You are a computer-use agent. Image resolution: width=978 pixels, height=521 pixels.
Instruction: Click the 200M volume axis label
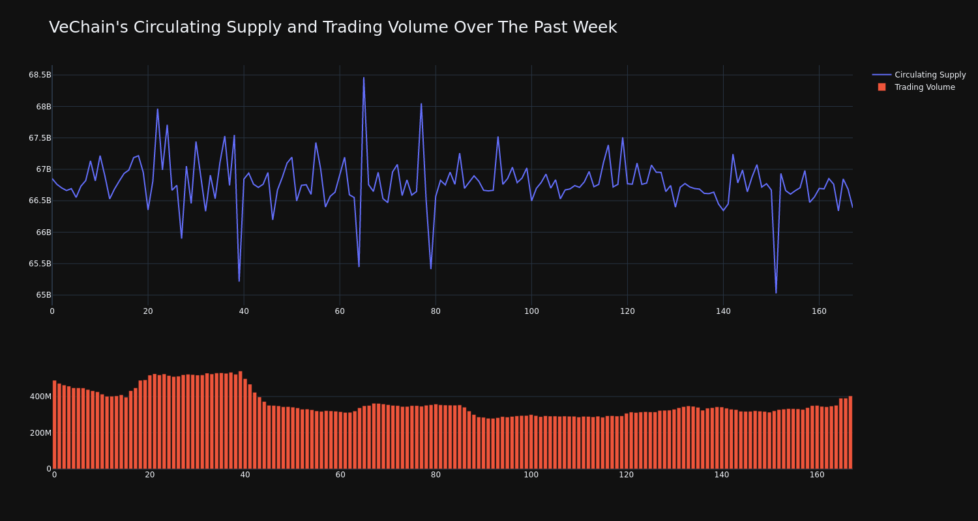coord(40,433)
